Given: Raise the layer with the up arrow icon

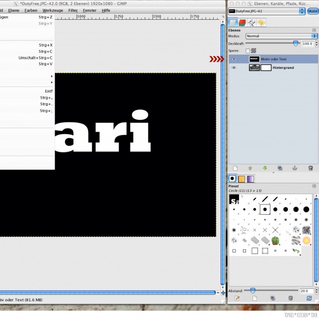Looking at the screenshot, I should click(x=250, y=168).
